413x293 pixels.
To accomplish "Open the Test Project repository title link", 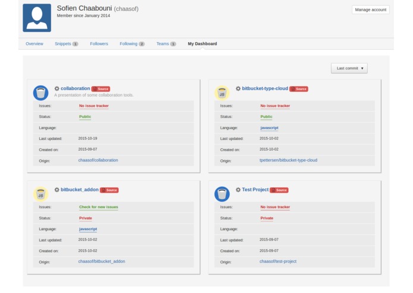I will pyautogui.click(x=255, y=190).
